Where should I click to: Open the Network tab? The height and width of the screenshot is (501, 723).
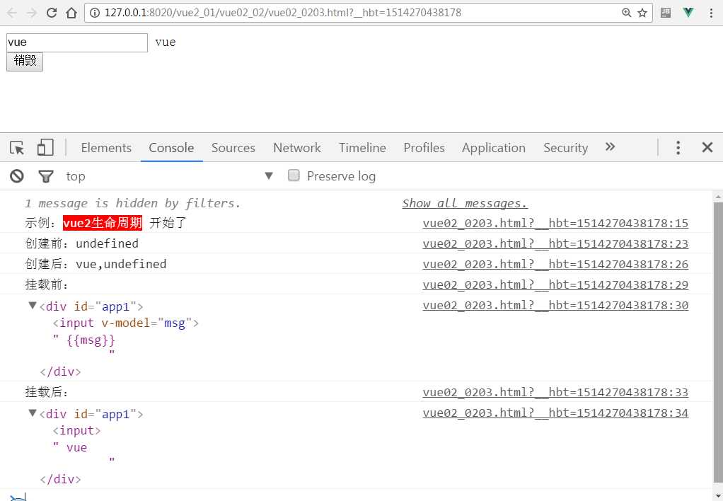[x=297, y=148]
